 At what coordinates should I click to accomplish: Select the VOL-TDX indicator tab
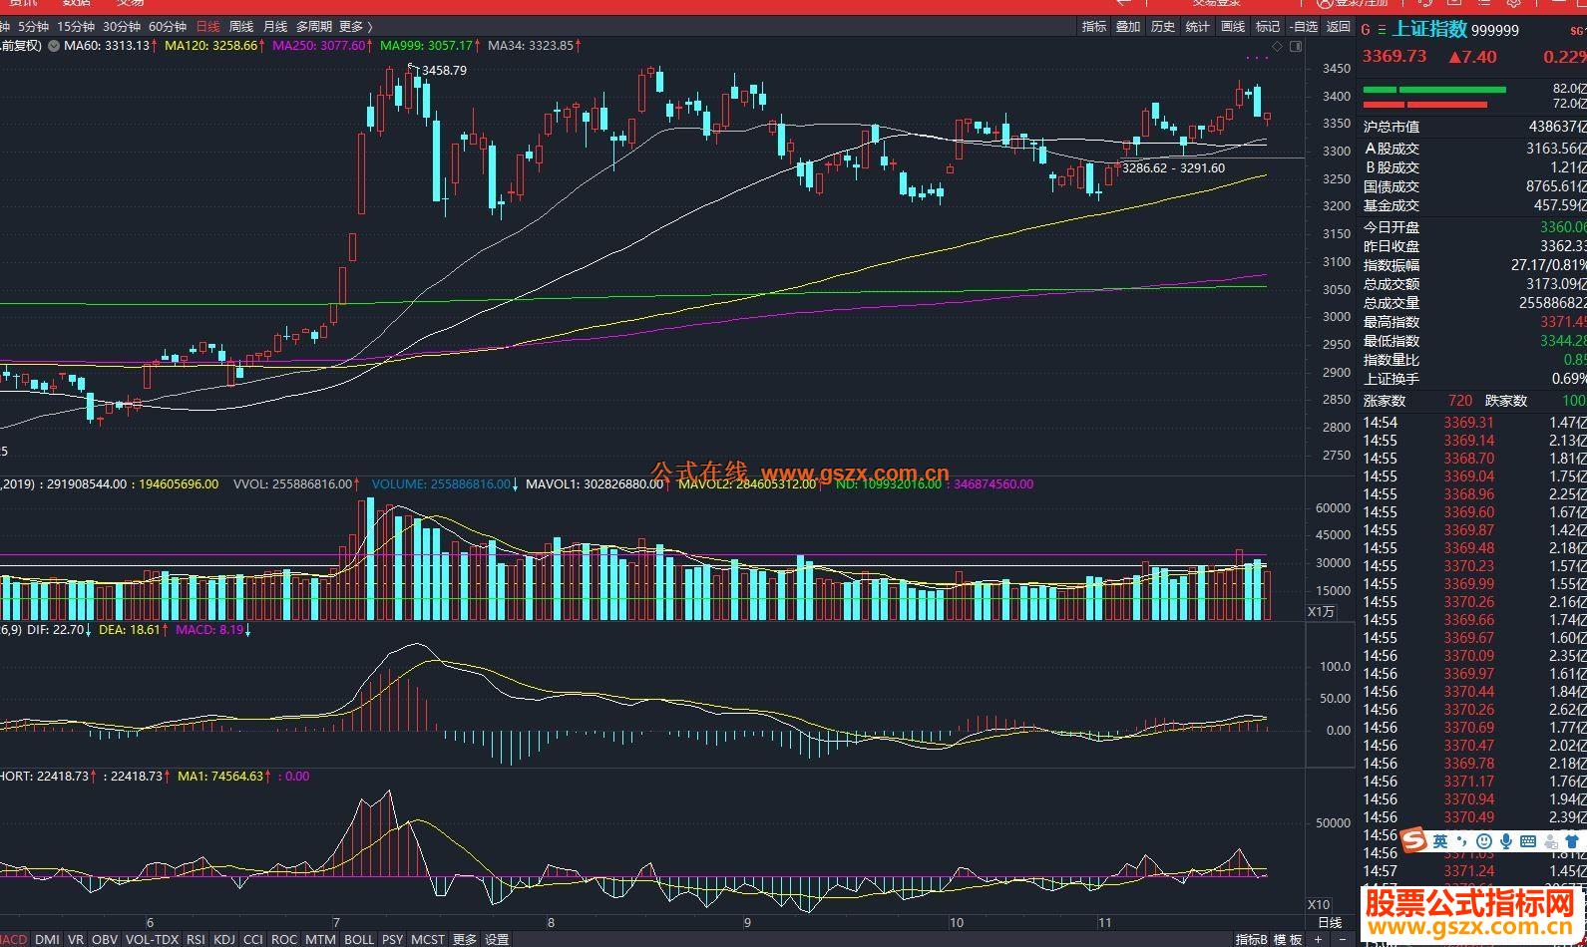[x=153, y=939]
